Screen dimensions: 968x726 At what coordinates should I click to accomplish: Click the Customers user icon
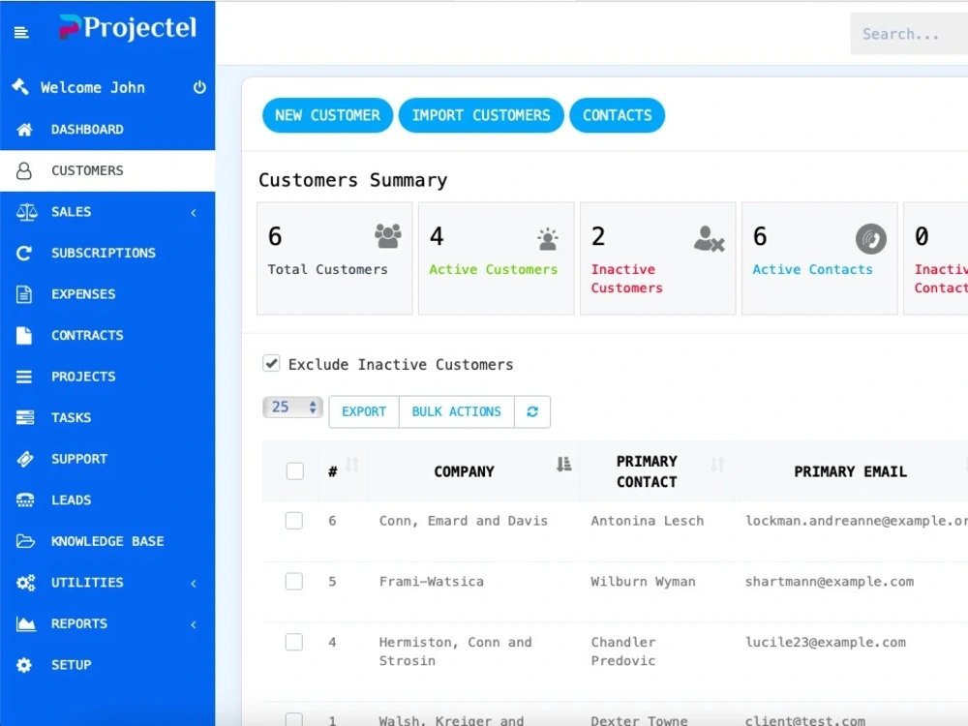click(x=24, y=170)
